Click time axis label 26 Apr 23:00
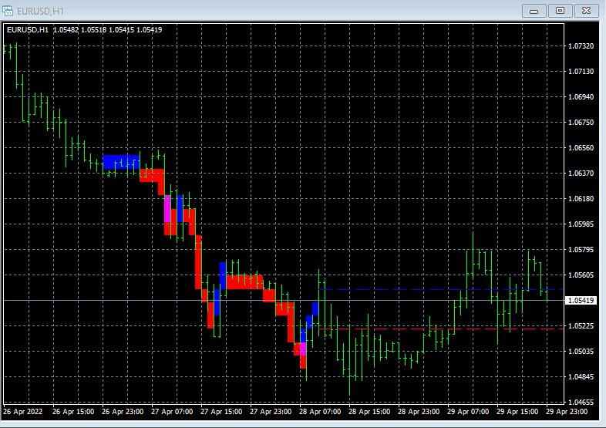The image size is (606, 428). click(123, 412)
